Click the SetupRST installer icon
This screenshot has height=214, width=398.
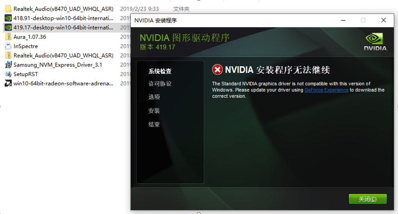pos(8,74)
